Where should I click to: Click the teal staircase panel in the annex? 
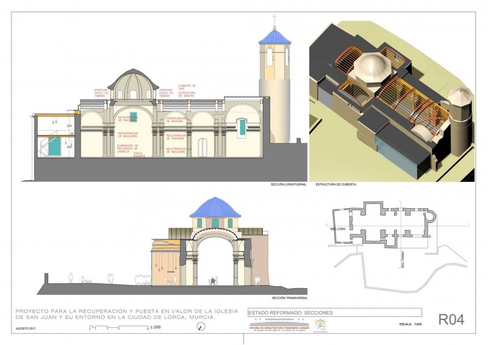pyautogui.click(x=55, y=147)
